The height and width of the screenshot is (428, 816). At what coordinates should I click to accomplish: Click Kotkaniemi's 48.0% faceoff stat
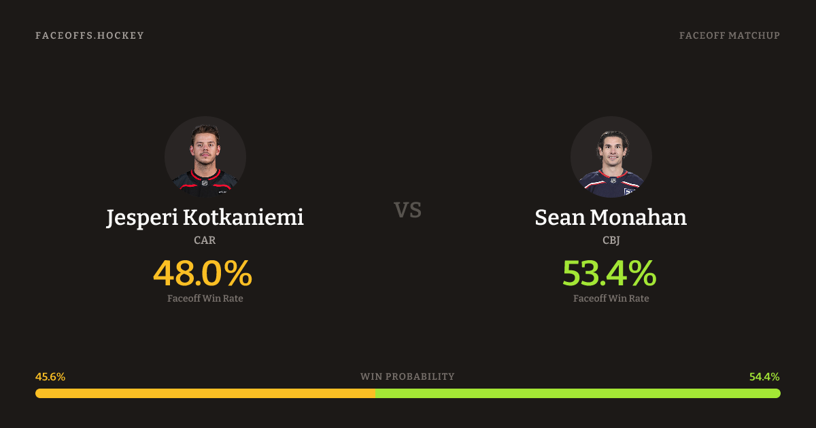click(x=203, y=273)
